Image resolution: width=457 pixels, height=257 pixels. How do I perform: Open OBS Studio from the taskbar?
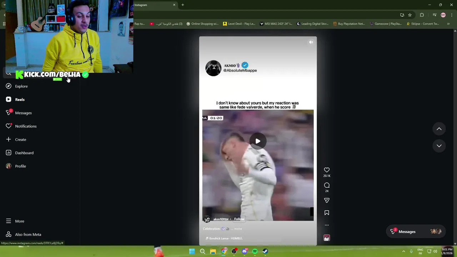click(x=234, y=251)
